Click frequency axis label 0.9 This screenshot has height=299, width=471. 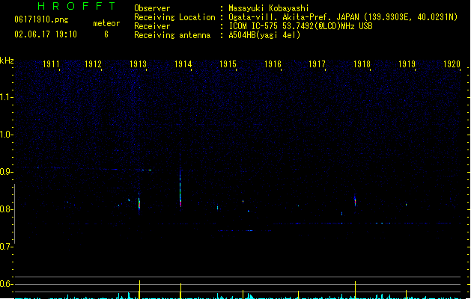tap(6, 172)
